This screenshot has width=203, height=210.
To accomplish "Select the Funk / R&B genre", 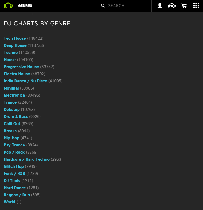I will click(14, 173).
